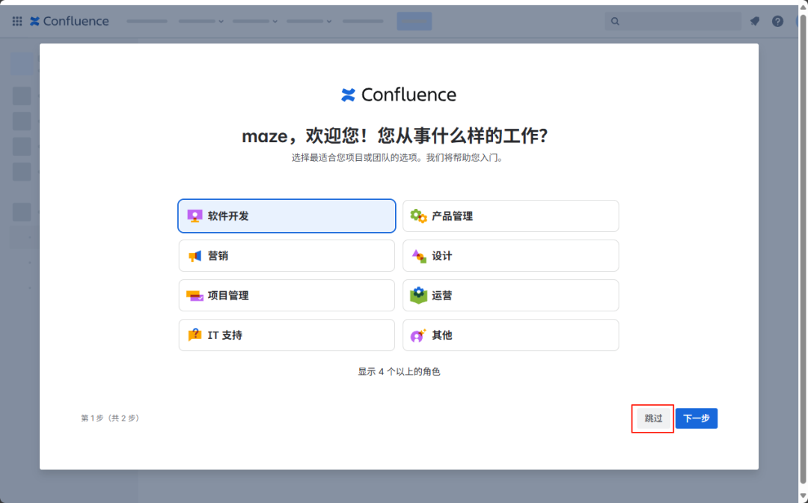
Task: Click the Confluence logo in the top bar
Action: [69, 21]
